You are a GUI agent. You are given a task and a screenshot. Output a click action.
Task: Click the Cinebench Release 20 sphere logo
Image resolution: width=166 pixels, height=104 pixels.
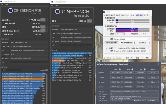[58, 12]
